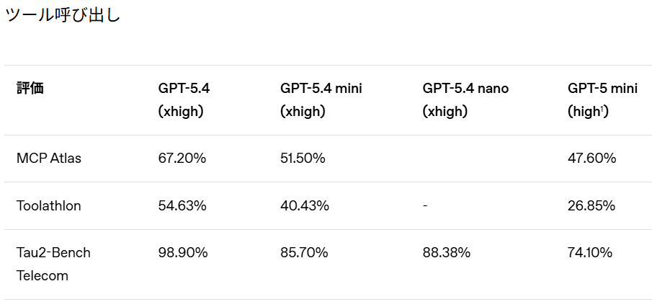Click the GPT-5.4 nano (xhigh) header

[465, 100]
